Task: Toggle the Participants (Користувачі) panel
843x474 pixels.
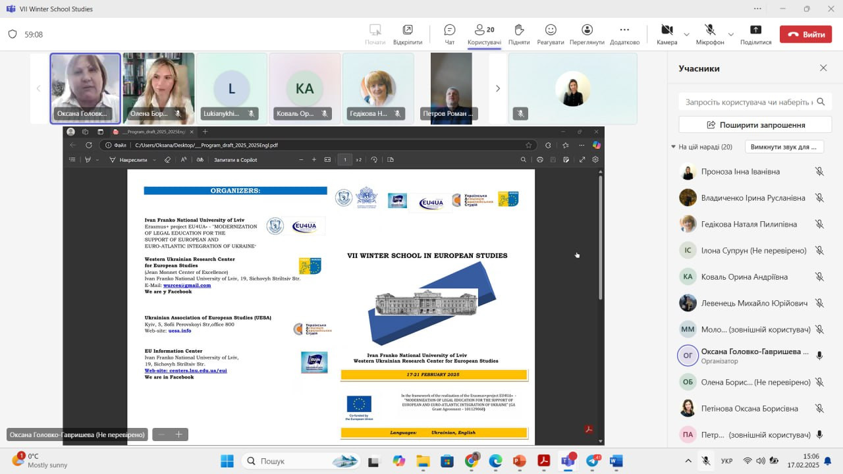Action: 484,34
